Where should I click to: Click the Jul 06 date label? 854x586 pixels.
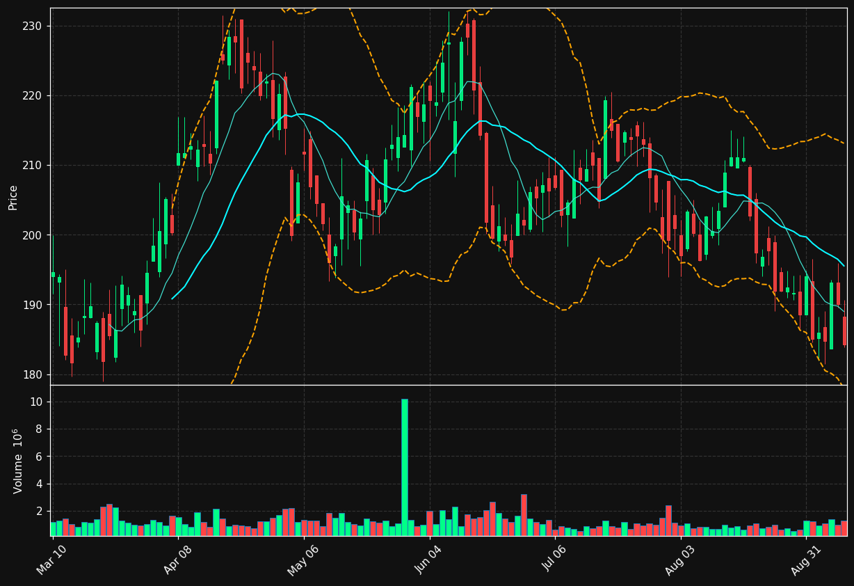pyautogui.click(x=554, y=560)
